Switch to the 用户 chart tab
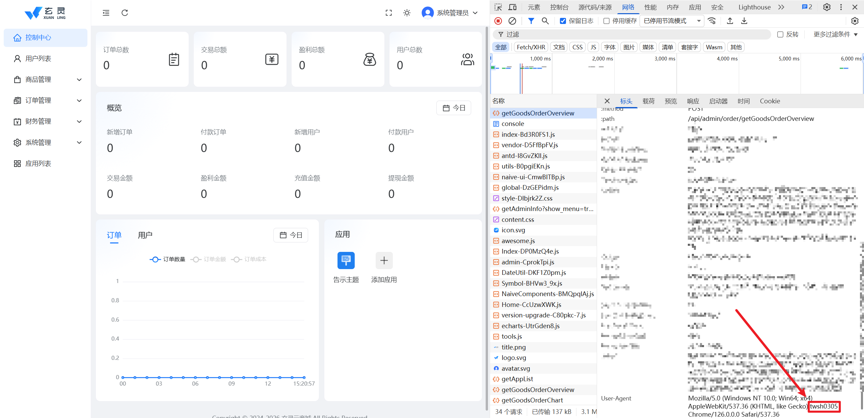Viewport: 864px width, 418px height. point(145,235)
